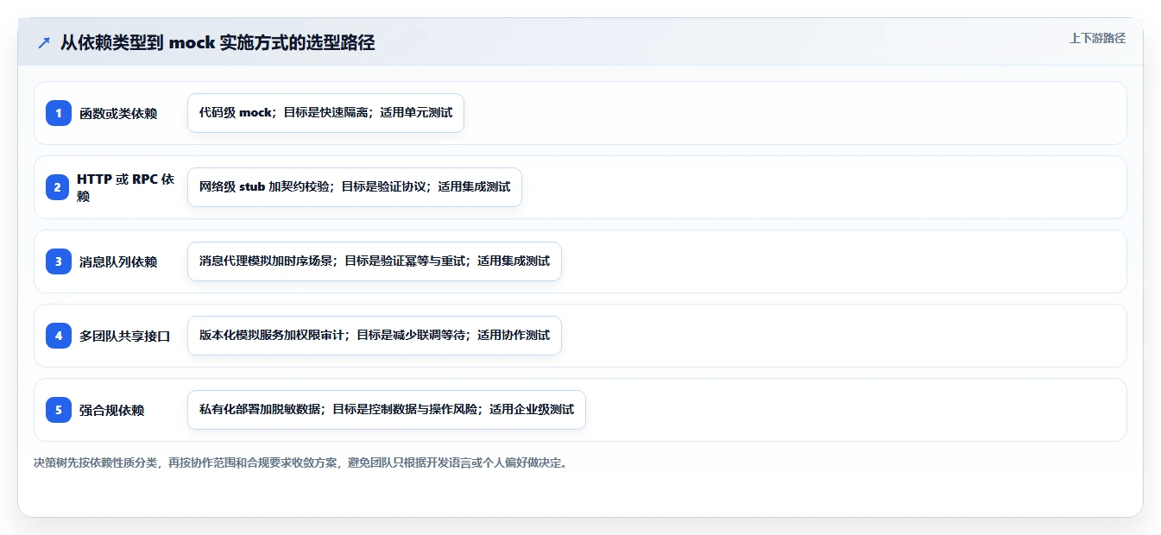Select step number 1 badge
The height and width of the screenshot is (535, 1161).
point(59,112)
